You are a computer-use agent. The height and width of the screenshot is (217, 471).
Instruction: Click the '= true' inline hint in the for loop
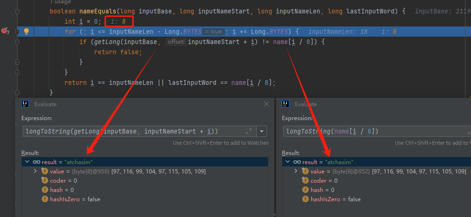213,32
